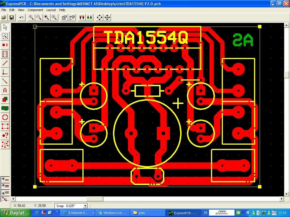Launch Internet Explorer from the quick launch
290x217 pixels.
(37, 213)
